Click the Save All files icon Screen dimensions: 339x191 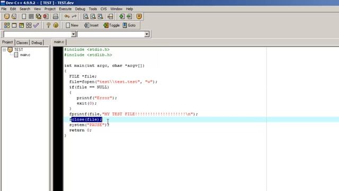pyautogui.click(x=39, y=16)
